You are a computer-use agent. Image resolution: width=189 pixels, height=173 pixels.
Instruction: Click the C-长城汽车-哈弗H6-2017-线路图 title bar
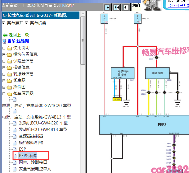[x=41, y=15]
